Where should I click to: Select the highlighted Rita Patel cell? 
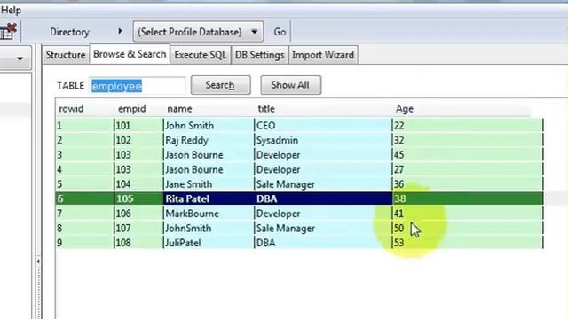209,198
